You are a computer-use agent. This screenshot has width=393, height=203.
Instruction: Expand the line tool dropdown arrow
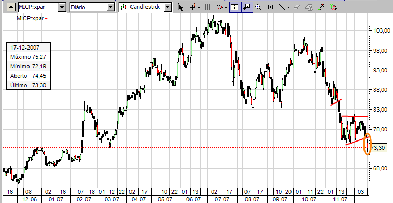coord(289,8)
